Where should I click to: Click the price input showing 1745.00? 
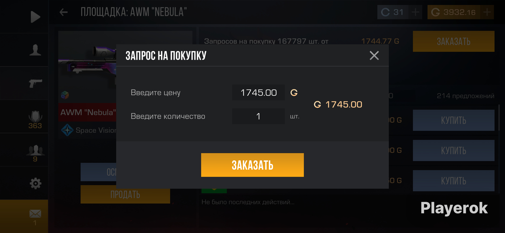click(258, 93)
